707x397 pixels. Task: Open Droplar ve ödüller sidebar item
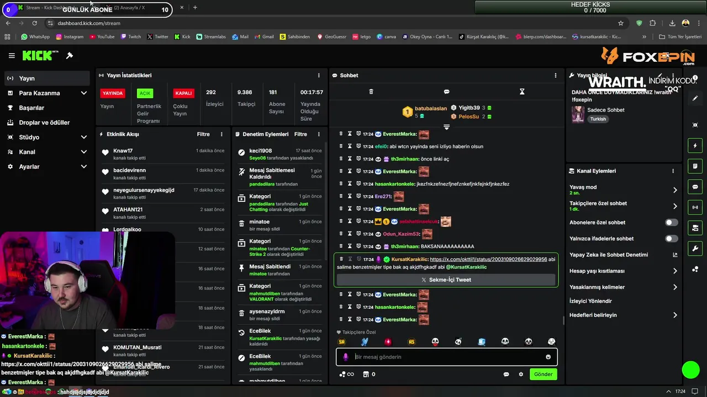[x=47, y=122]
